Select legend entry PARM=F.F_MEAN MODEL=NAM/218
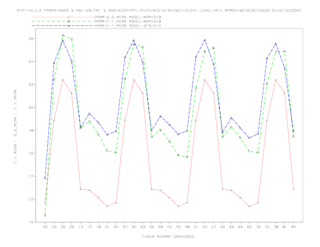Screen dimensions: 320x247 [x=128, y=21]
